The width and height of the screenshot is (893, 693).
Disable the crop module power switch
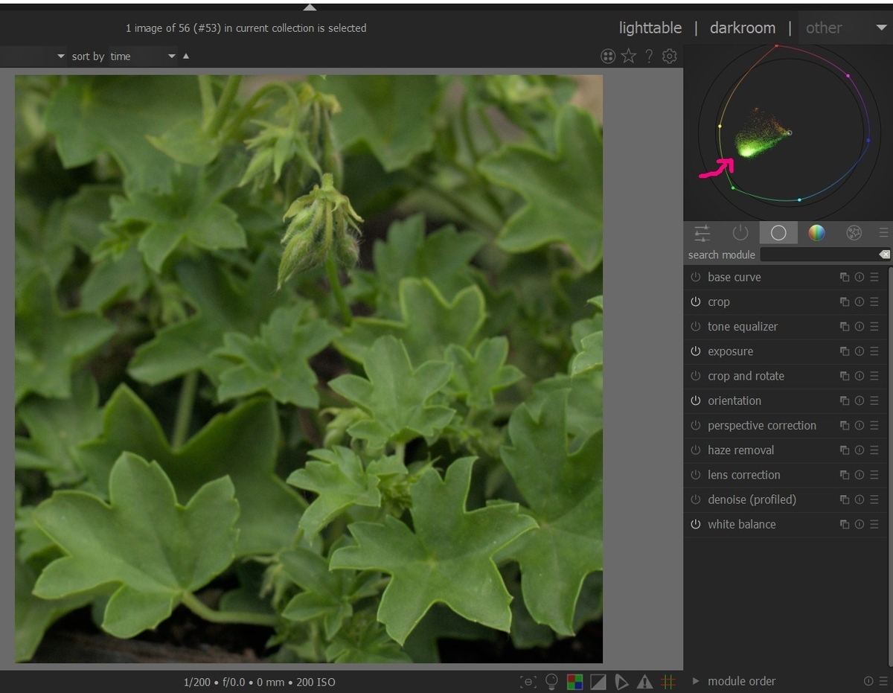696,301
